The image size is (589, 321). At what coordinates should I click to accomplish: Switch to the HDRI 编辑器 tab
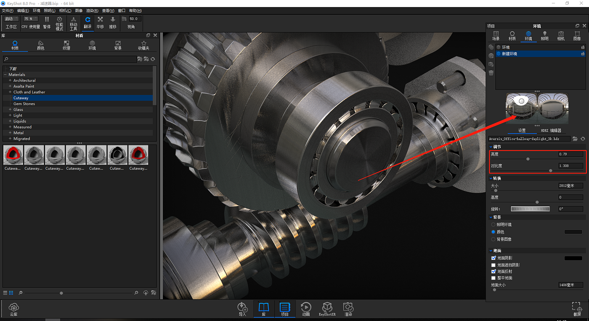[551, 131]
